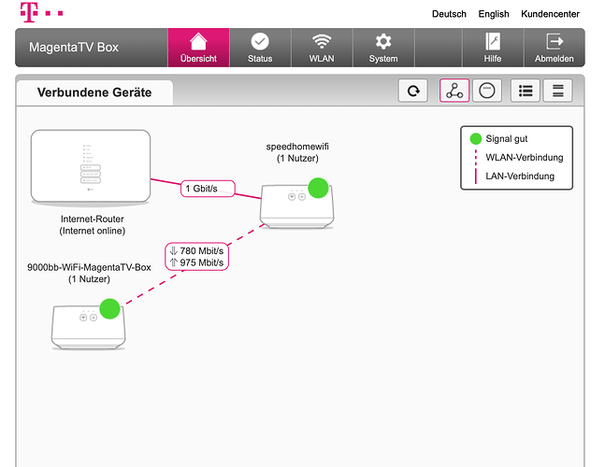Switch to the bulleted list view
Viewport: 605px width, 467px height.
coord(526,91)
